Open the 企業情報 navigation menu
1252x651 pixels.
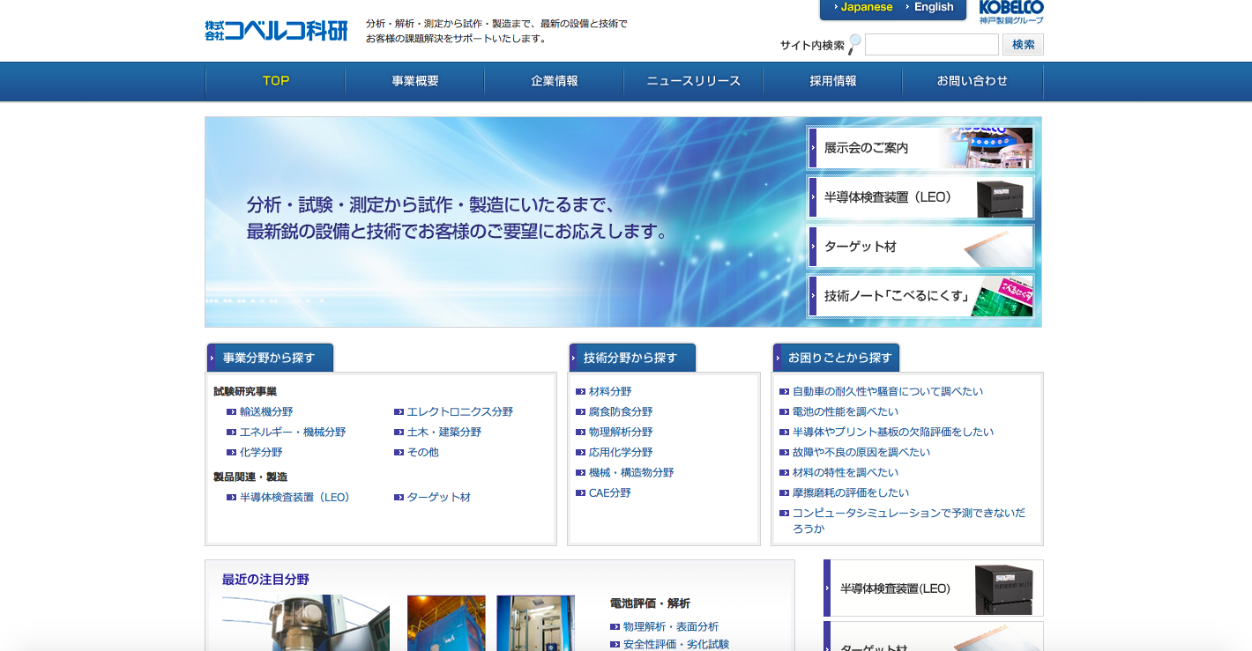pos(555,81)
